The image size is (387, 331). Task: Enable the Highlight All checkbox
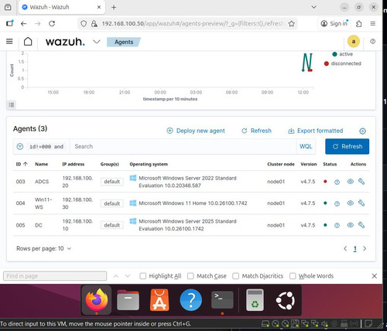142,276
